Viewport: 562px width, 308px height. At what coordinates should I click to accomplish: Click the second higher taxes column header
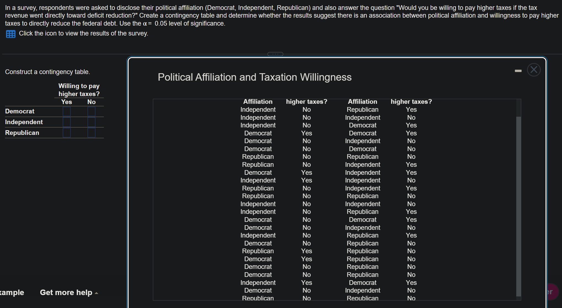pos(411,102)
